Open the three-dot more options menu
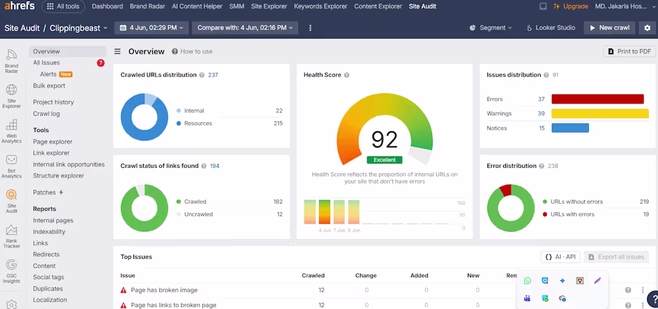658x309 pixels. 310,27
